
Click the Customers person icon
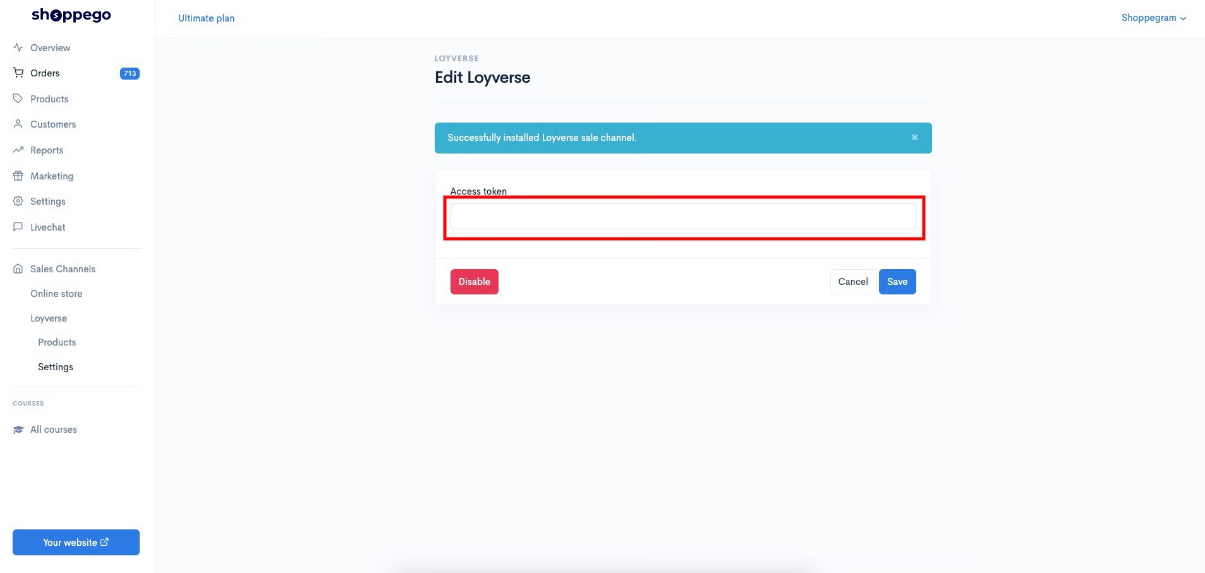click(x=18, y=124)
